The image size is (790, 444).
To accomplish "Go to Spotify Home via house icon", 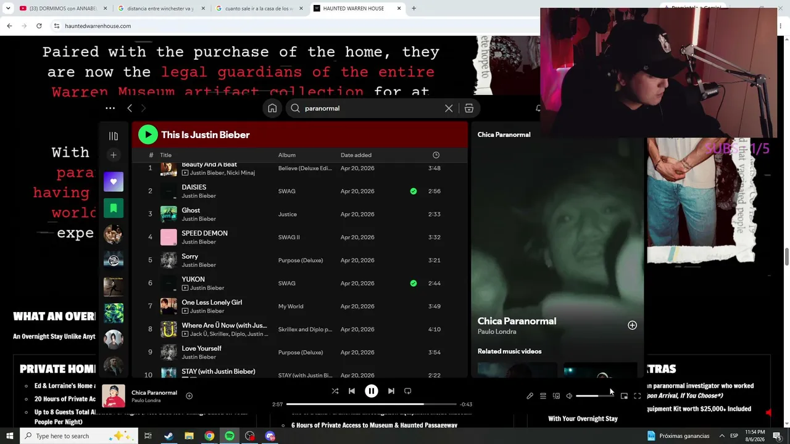I will pos(272,109).
